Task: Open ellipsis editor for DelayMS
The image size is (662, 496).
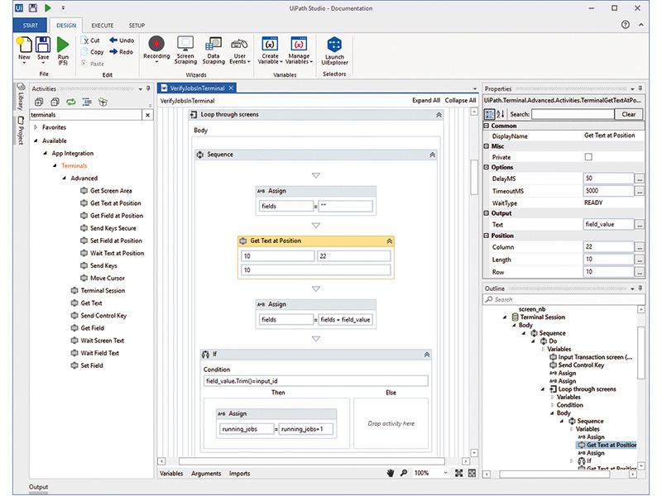Action: (x=640, y=179)
